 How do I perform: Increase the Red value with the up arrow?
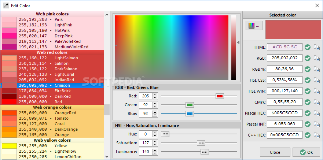click(x=155, y=94)
